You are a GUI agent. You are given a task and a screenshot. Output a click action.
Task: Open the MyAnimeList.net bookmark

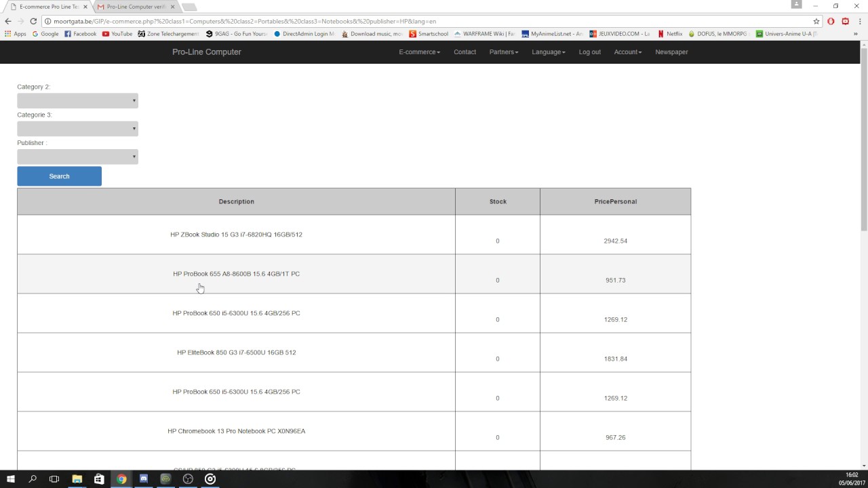click(552, 34)
